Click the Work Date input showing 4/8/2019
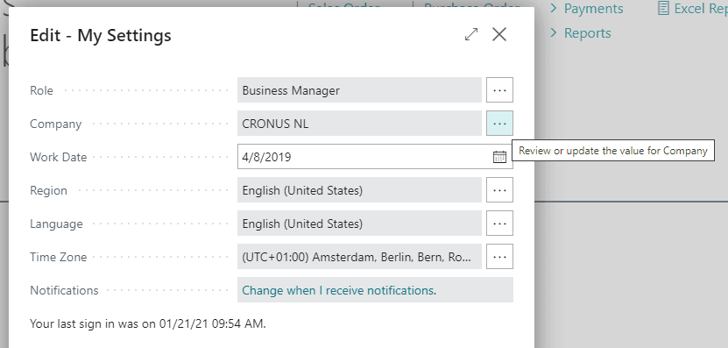728x348 pixels. click(364, 157)
